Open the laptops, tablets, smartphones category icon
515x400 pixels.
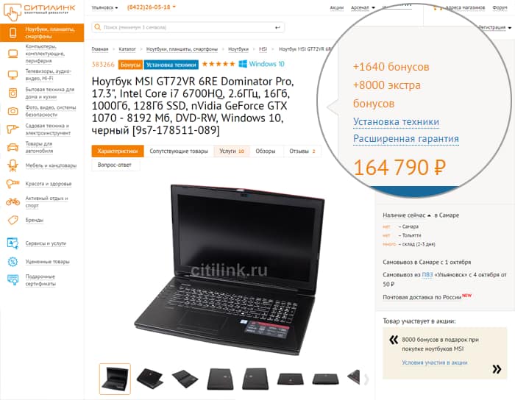tap(13, 33)
